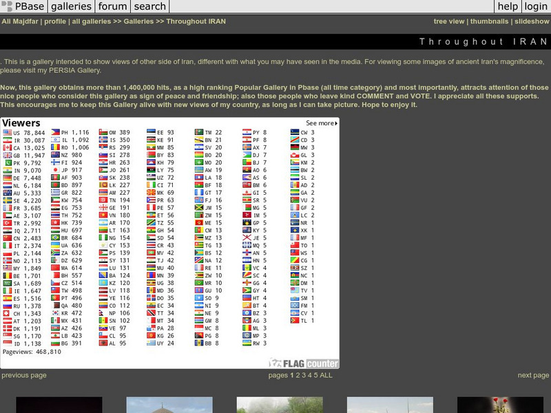Open the forum menu item
The image size is (551, 413).
(112, 7)
